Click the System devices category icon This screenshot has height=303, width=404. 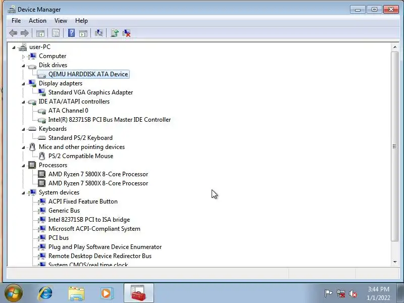pos(32,192)
